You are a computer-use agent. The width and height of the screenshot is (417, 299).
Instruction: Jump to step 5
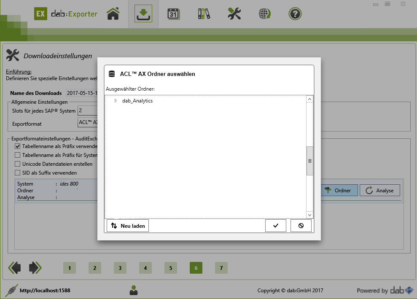[171, 268]
